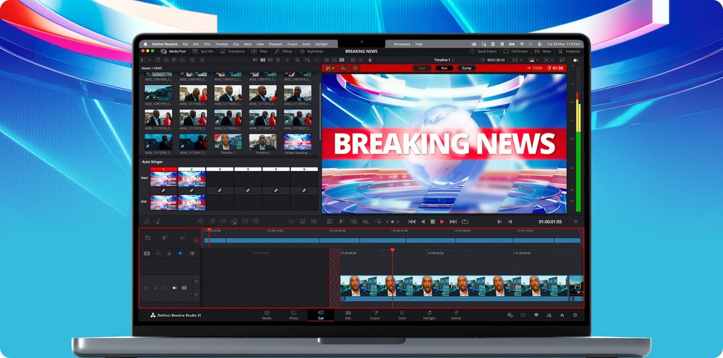Solo track with the headphones icon
723x358 pixels.
(x=165, y=288)
